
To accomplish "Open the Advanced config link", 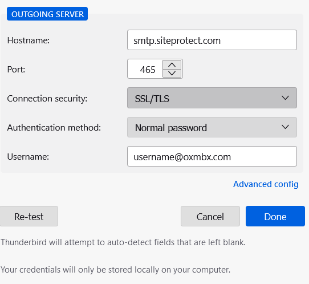I will (266, 184).
